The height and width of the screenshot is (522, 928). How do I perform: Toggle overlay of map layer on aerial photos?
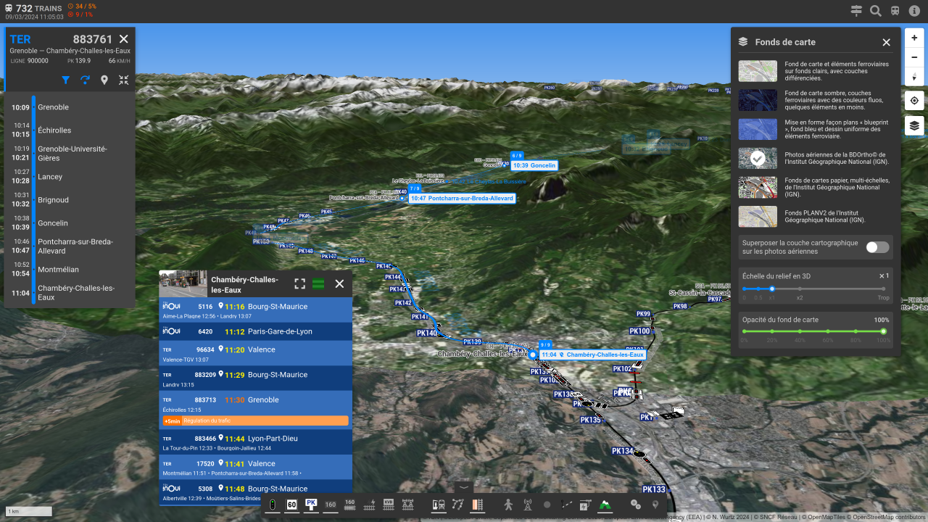[877, 247]
